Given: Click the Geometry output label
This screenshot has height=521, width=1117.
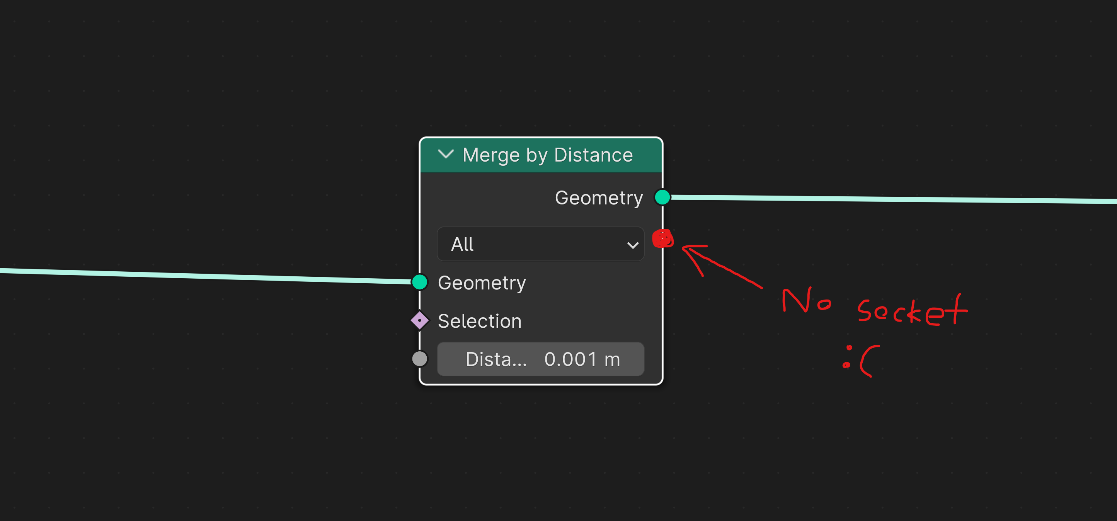Looking at the screenshot, I should pos(599,198).
